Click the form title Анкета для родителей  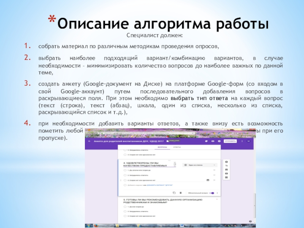129,141
